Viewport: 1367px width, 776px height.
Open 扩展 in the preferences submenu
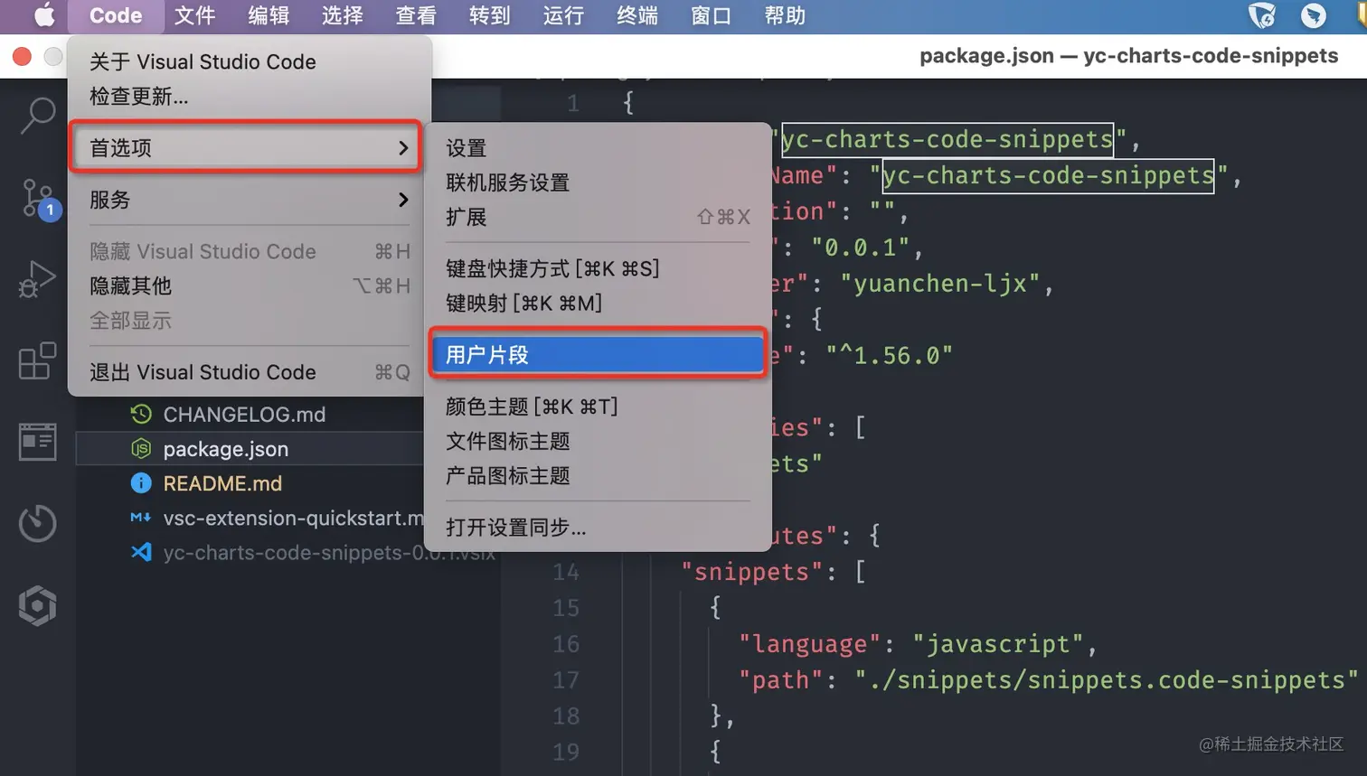[x=598, y=217]
